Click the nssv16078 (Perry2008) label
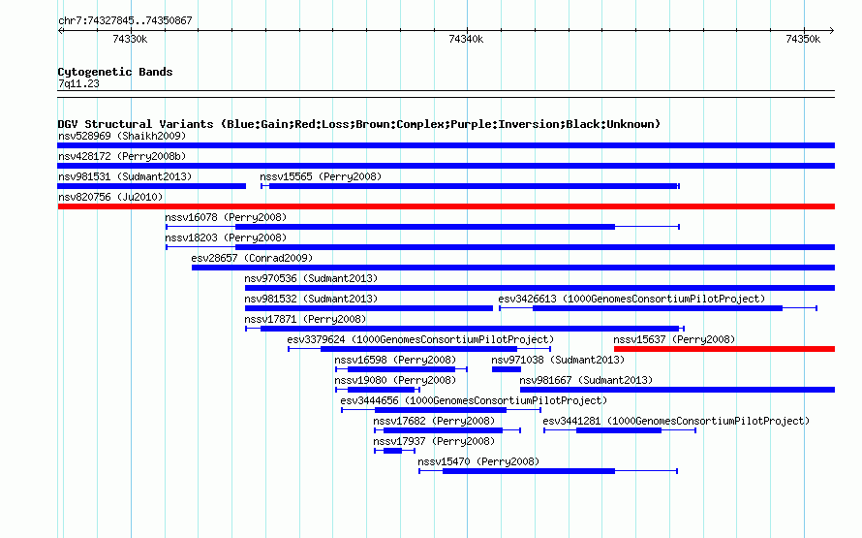This screenshot has width=862, height=538. 226,217
